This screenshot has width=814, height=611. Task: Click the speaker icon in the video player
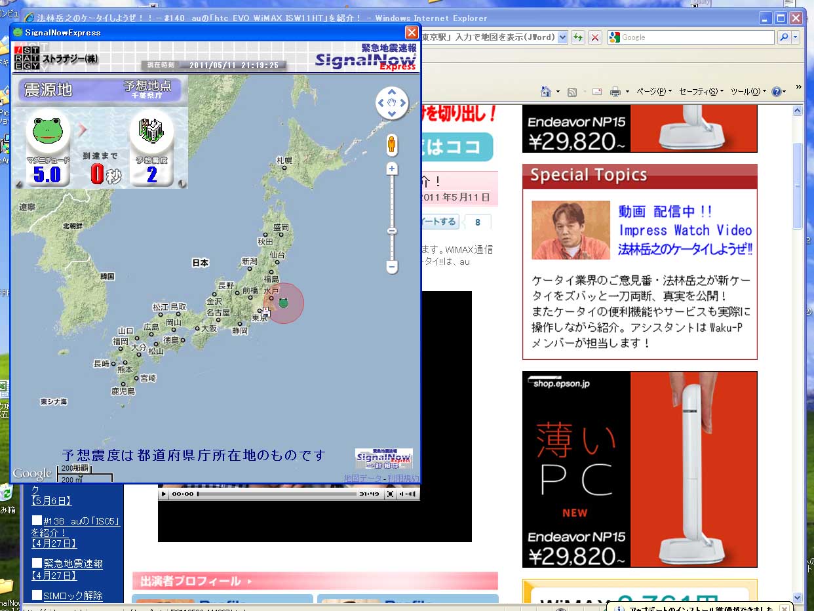click(401, 494)
